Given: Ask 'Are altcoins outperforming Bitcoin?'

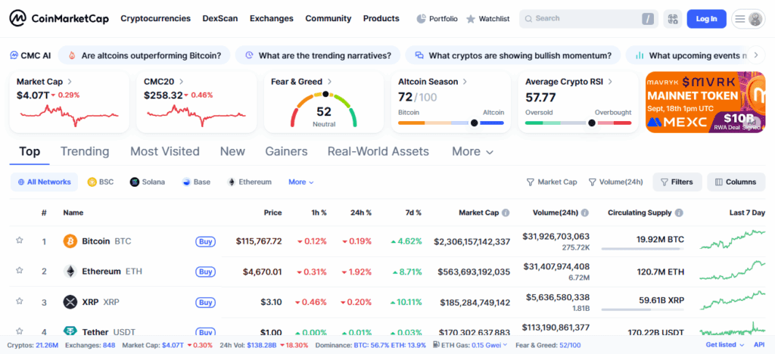Looking at the screenshot, I should pos(145,55).
